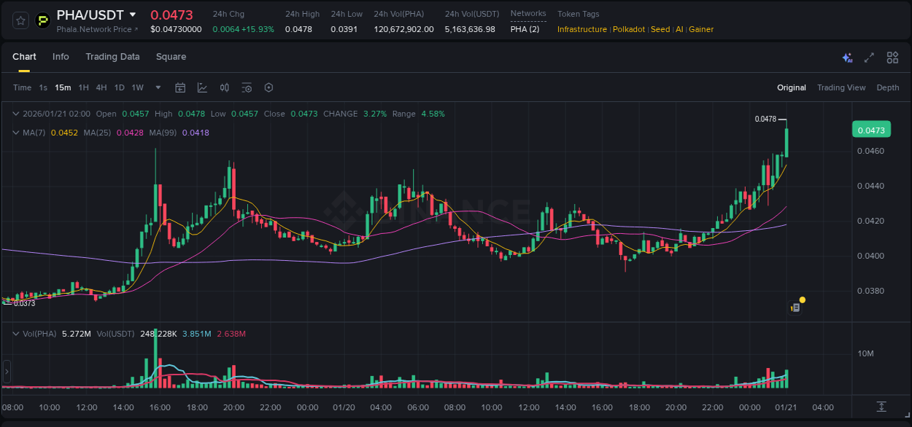The image size is (912, 427).
Task: Click the news marker icon on chart
Action: [x=796, y=307]
